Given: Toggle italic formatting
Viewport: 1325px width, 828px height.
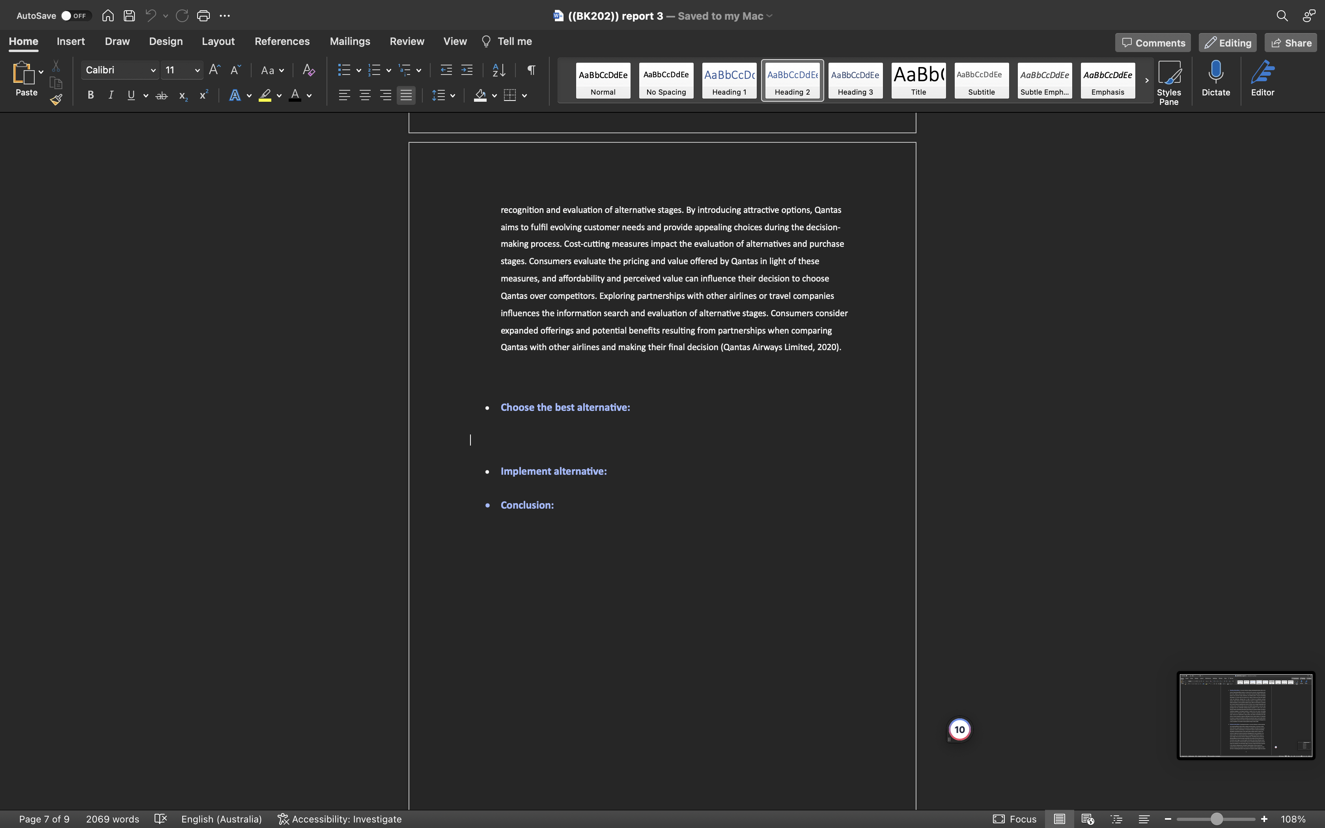Looking at the screenshot, I should pos(110,95).
